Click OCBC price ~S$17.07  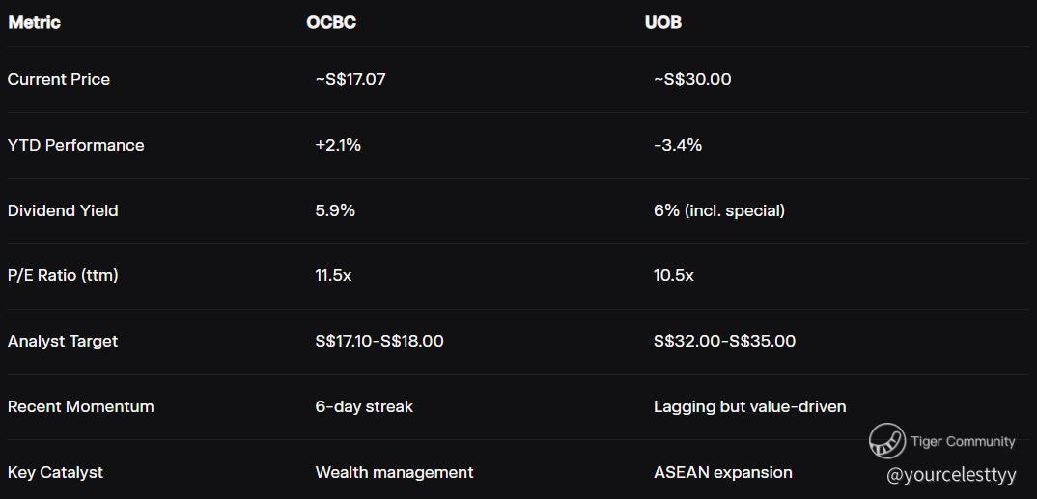350,79
